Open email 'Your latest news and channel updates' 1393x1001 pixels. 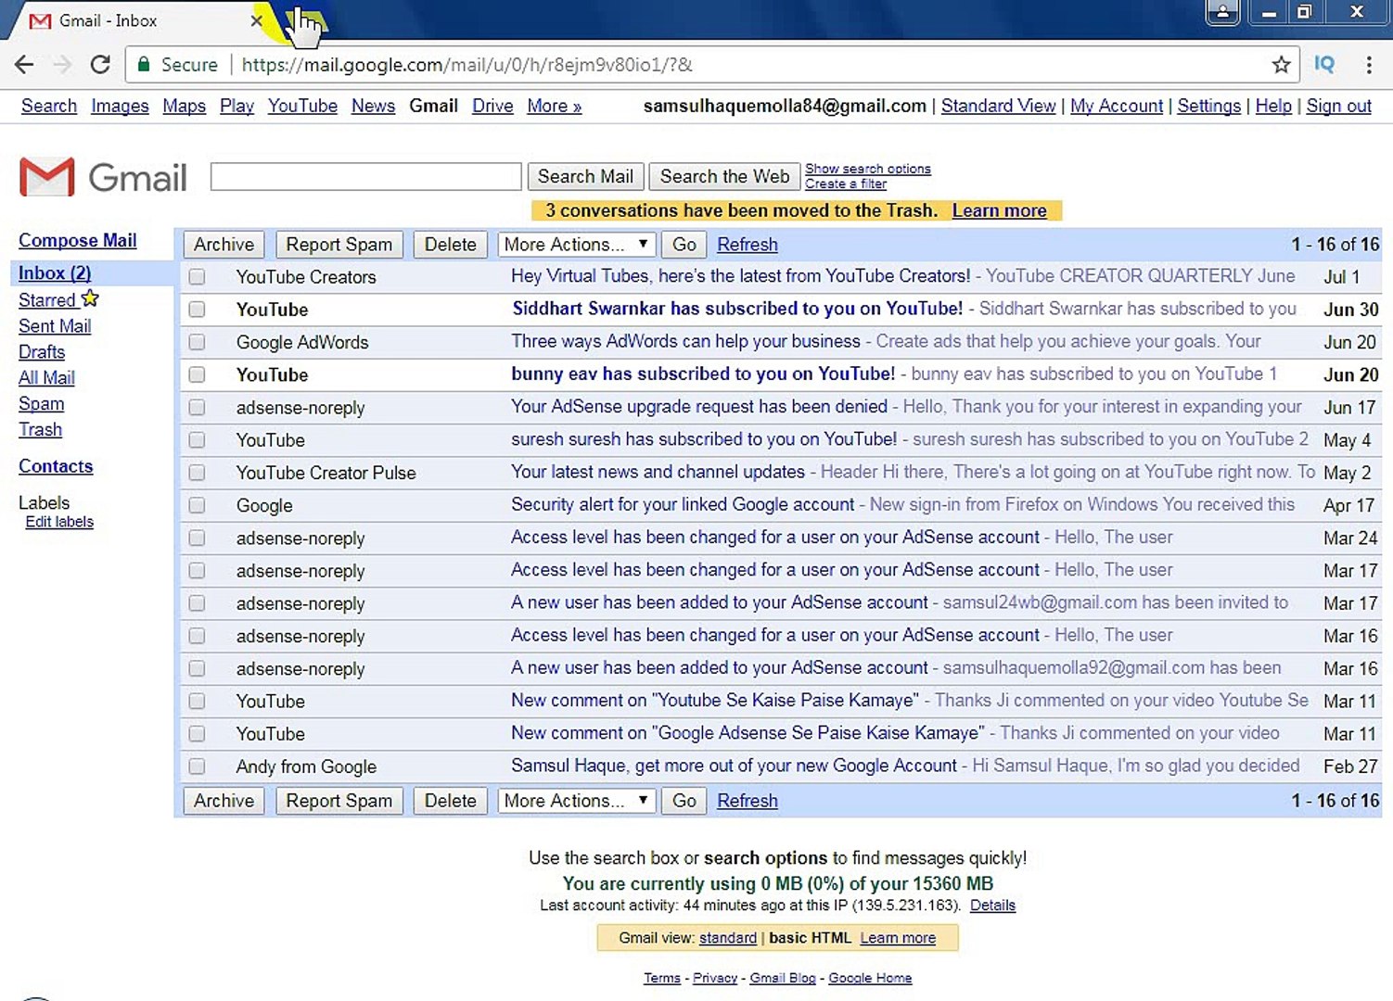(x=658, y=472)
